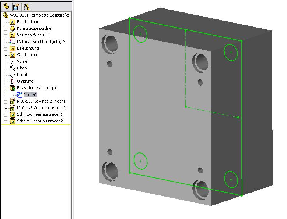
Task: Click the Gleichungen sigma icon
Action: click(x=12, y=55)
